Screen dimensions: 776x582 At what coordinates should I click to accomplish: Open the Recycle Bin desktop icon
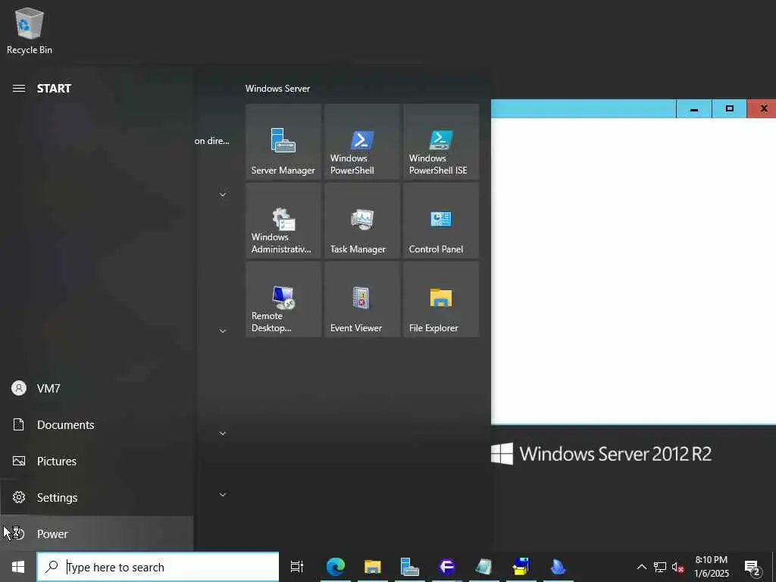[30, 30]
